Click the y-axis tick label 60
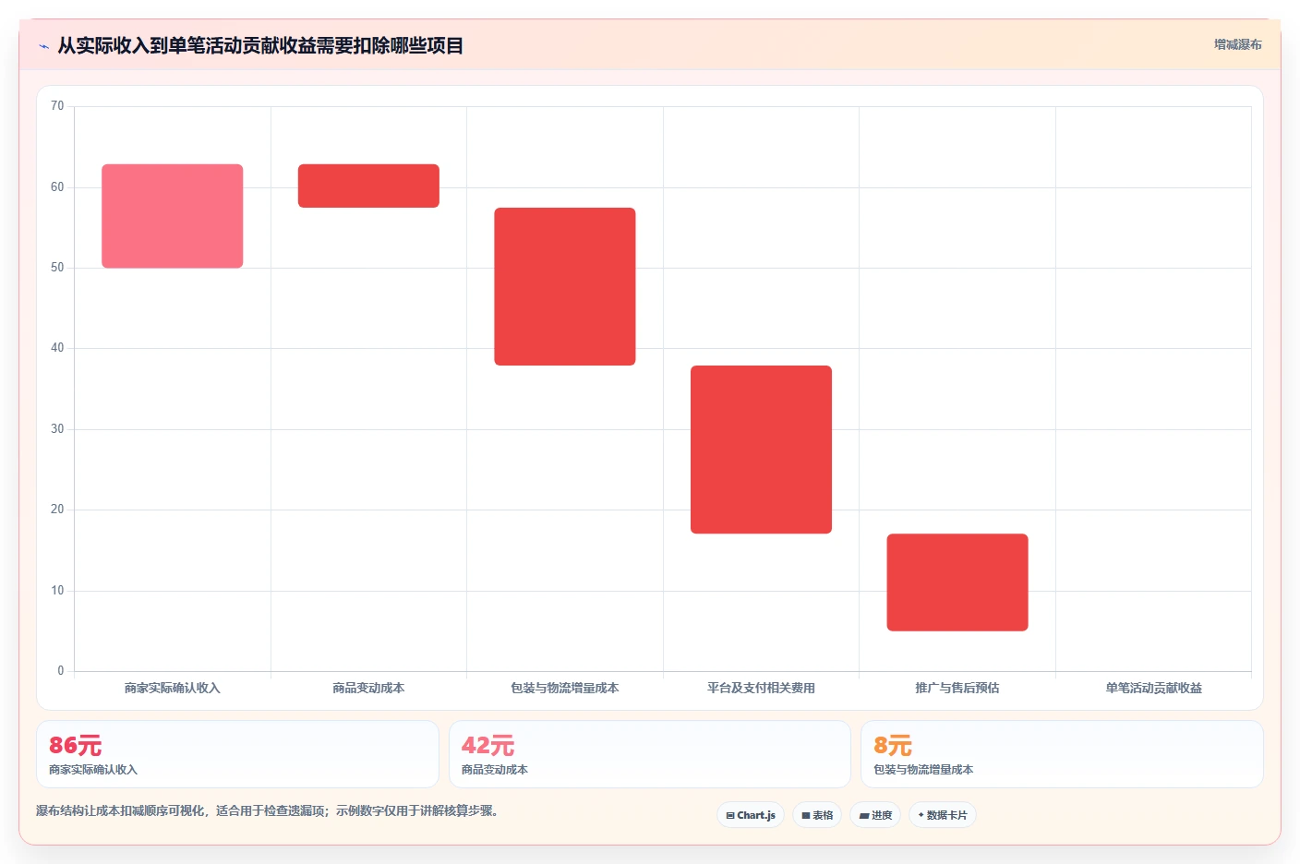 pos(57,187)
